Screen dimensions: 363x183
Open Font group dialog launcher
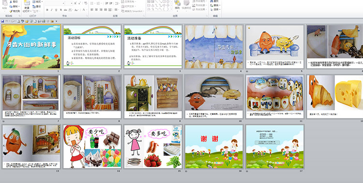[87, 16]
